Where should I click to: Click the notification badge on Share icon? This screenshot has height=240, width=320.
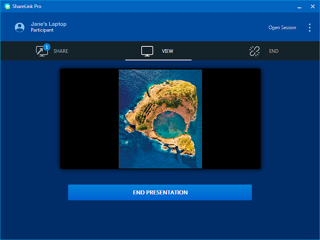tap(47, 47)
